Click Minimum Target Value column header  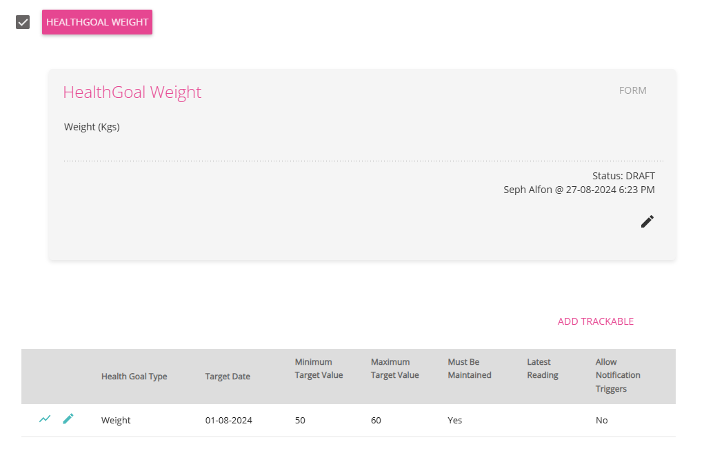tap(319, 368)
